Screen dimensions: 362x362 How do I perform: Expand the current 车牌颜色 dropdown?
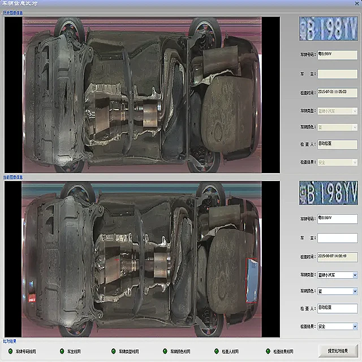[x=355, y=291]
